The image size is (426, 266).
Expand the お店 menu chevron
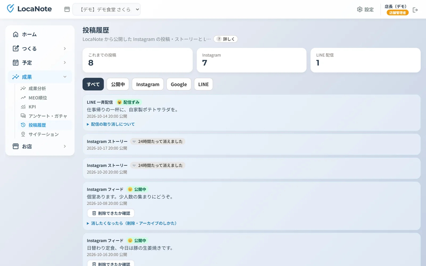[65, 146]
